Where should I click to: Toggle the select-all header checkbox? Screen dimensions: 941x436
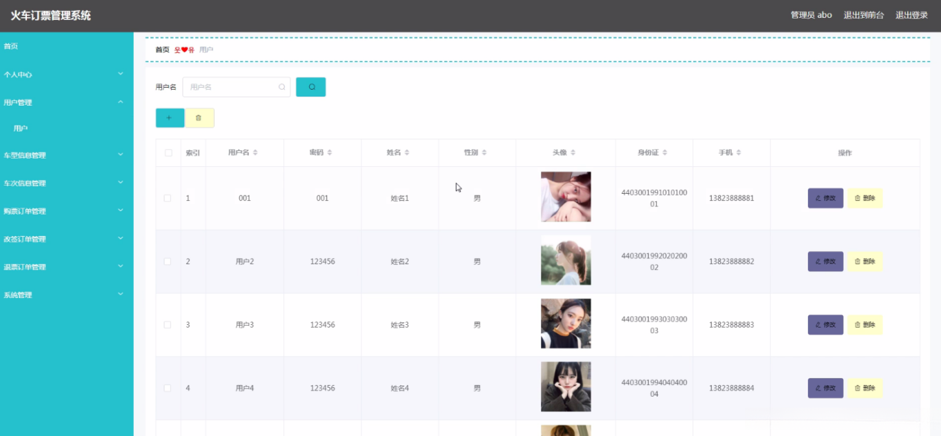point(168,153)
